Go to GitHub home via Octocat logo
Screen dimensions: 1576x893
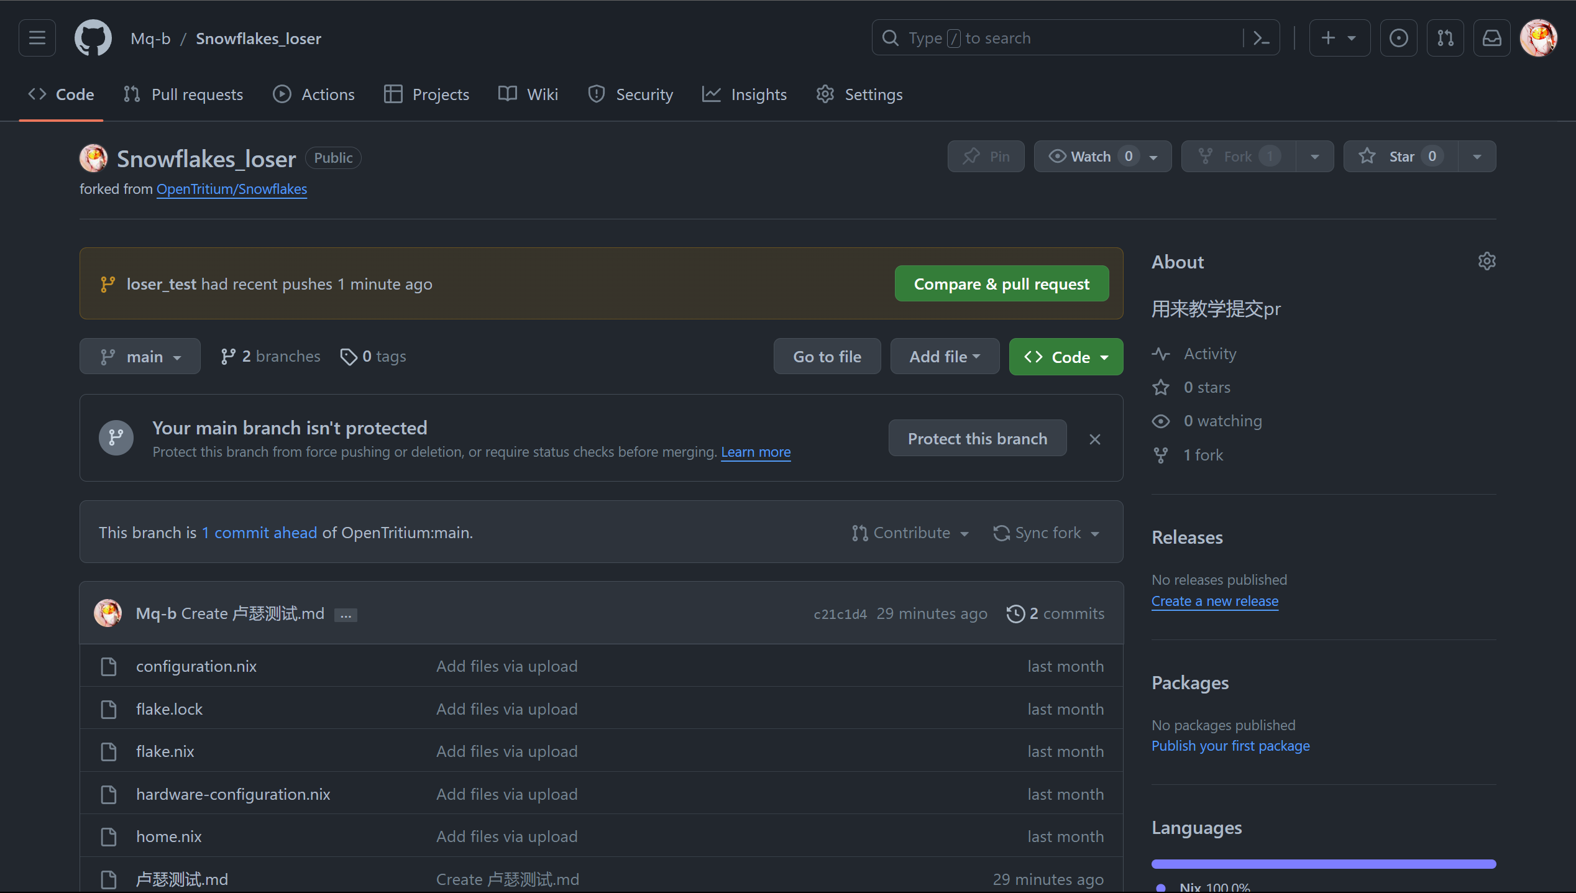(x=93, y=38)
